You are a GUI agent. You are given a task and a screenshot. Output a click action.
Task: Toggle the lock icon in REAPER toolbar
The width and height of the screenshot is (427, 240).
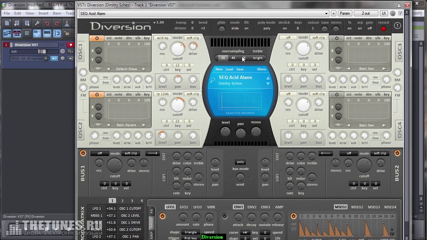[67, 33]
